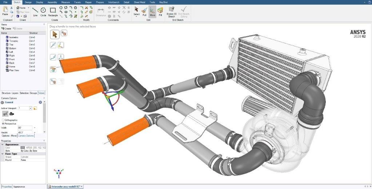Activate the Move tool in Edit group
This screenshot has height=189, width=372.
(152, 12)
